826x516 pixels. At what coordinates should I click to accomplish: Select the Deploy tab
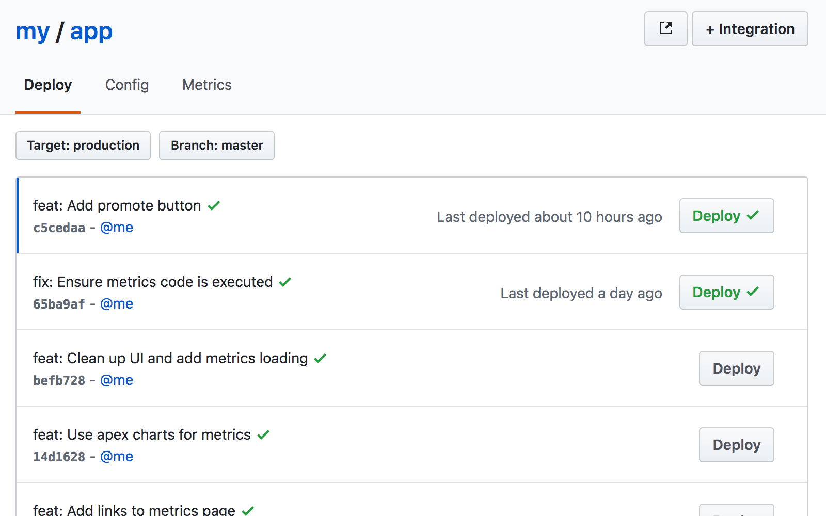[48, 85]
